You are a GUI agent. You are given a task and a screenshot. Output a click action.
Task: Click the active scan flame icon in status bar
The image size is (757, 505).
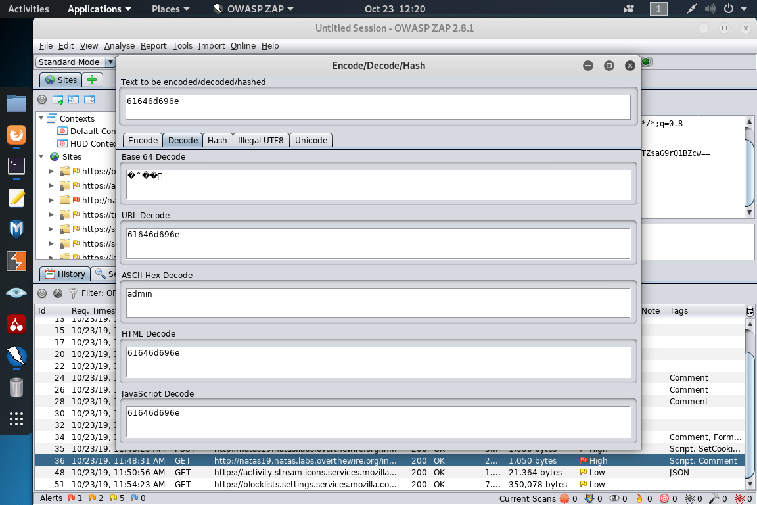click(x=639, y=498)
